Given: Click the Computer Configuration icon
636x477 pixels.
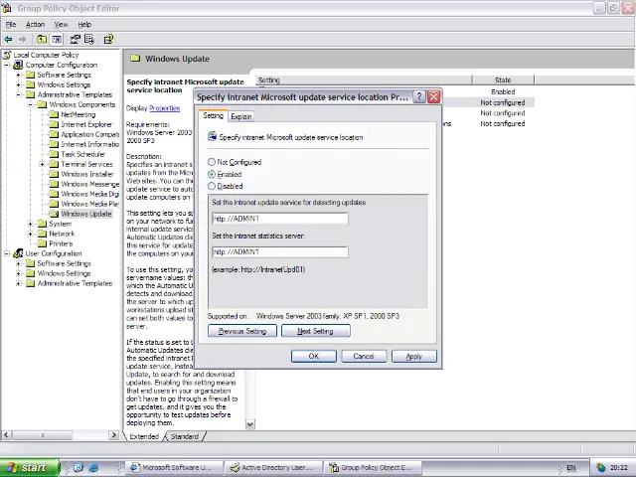Looking at the screenshot, I should tap(18, 65).
